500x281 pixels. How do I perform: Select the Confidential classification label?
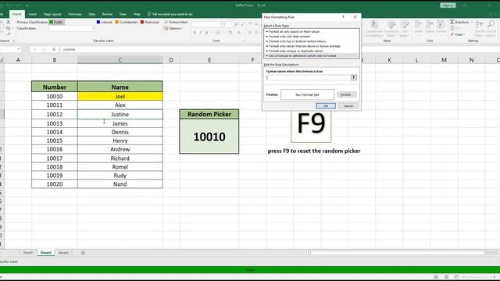pyautogui.click(x=126, y=22)
